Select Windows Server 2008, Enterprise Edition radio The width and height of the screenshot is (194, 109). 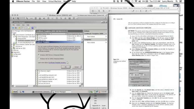pyautogui.click(x=39, y=59)
